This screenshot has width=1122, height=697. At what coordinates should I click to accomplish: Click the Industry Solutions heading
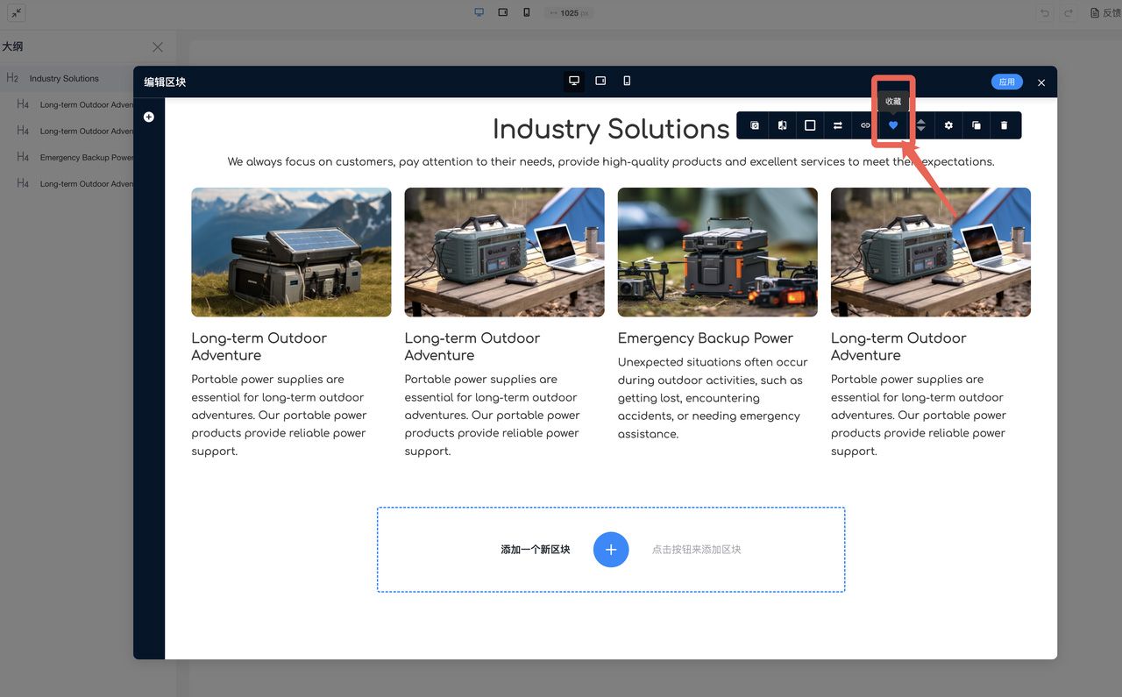[x=611, y=129]
